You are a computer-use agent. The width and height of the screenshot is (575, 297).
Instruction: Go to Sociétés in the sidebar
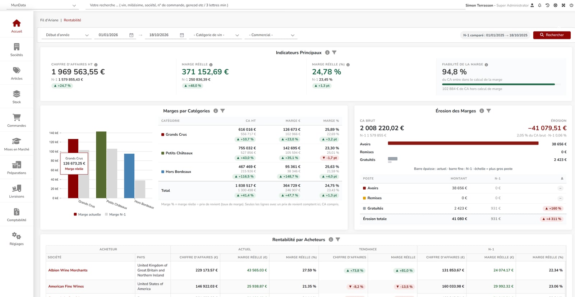click(17, 50)
